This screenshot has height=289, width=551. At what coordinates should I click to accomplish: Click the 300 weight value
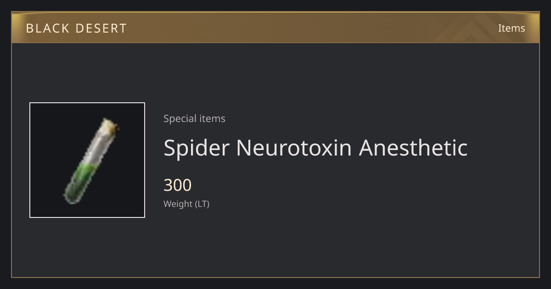178,185
